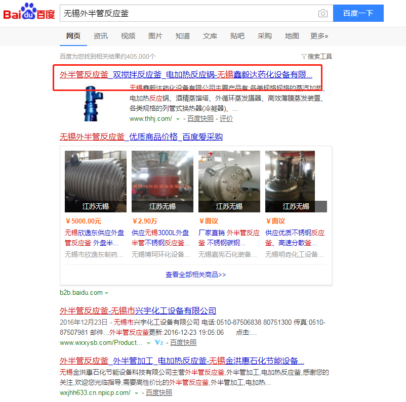Click the www.thhj.com/ URL

click(151, 119)
